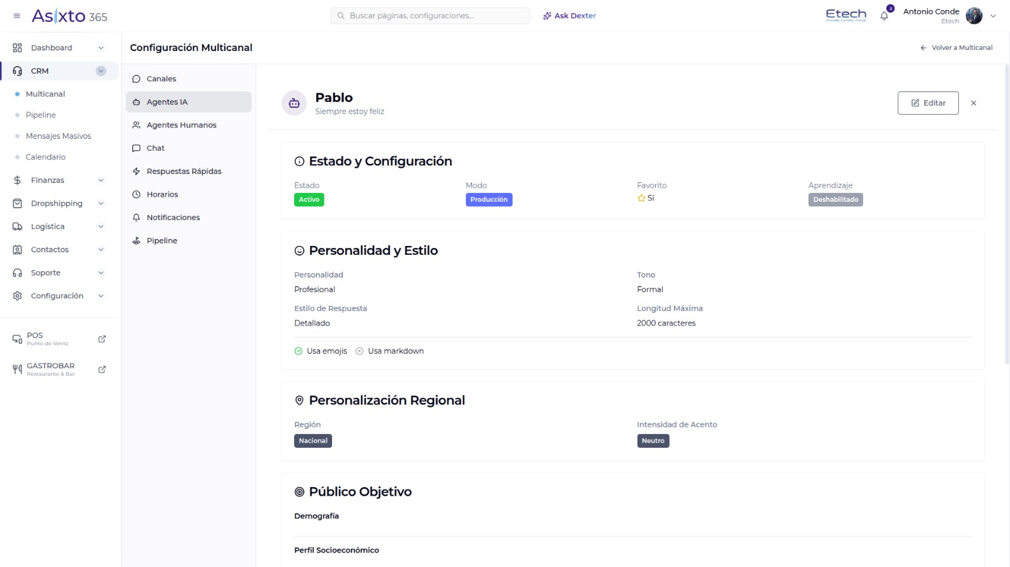Open the notifications bell icon
This screenshot has width=1010, height=567.
point(884,16)
